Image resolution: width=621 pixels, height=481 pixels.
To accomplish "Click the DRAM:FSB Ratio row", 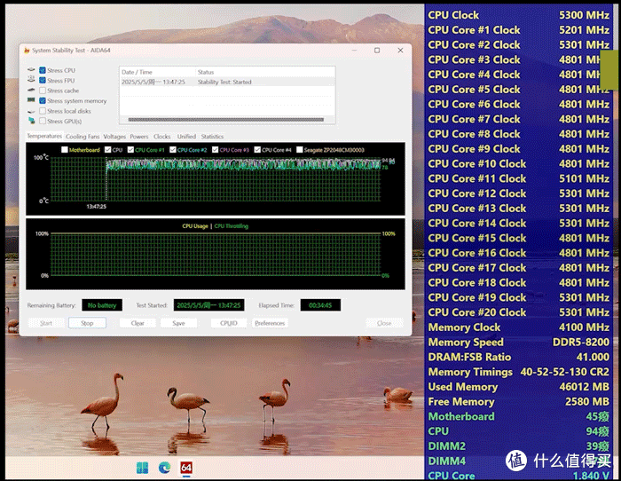I will tap(518, 357).
